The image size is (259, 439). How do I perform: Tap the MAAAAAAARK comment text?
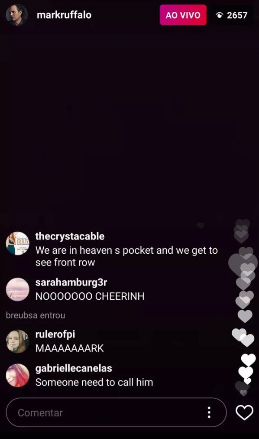[70, 348]
